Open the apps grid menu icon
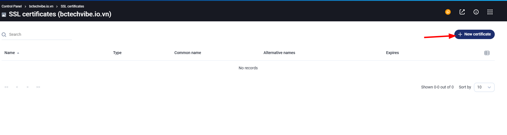This screenshot has width=507, height=135. (x=490, y=12)
